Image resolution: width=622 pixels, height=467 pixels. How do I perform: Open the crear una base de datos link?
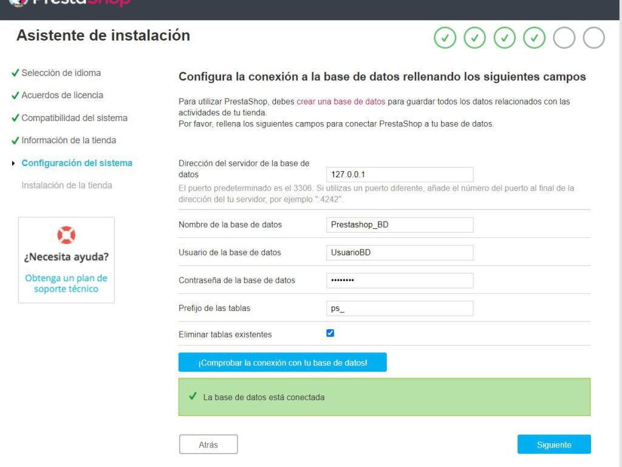pos(341,101)
